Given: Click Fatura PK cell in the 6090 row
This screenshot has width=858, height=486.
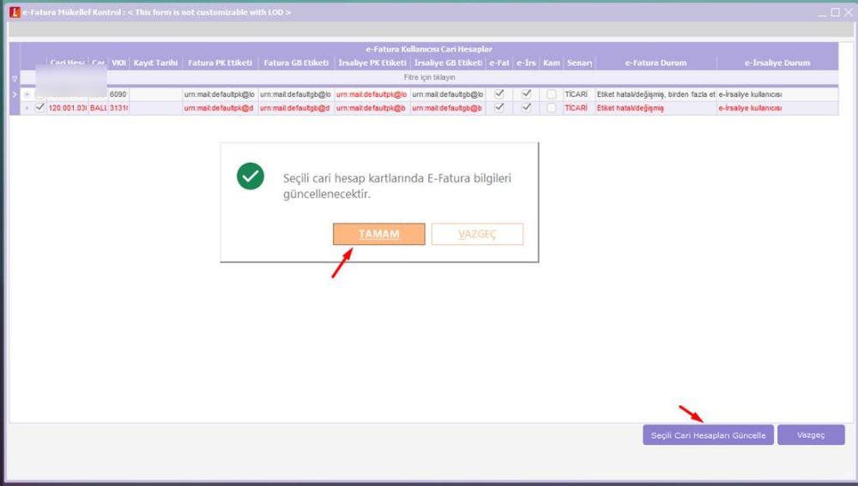Looking at the screenshot, I should 220,94.
